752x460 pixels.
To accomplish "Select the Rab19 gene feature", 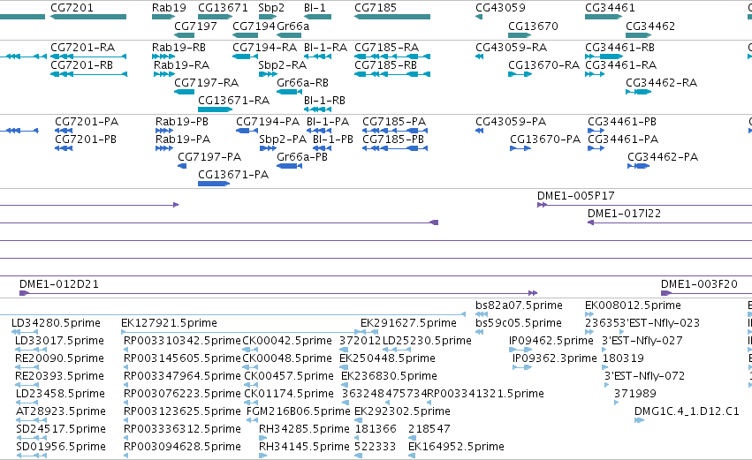I will coord(163,17).
